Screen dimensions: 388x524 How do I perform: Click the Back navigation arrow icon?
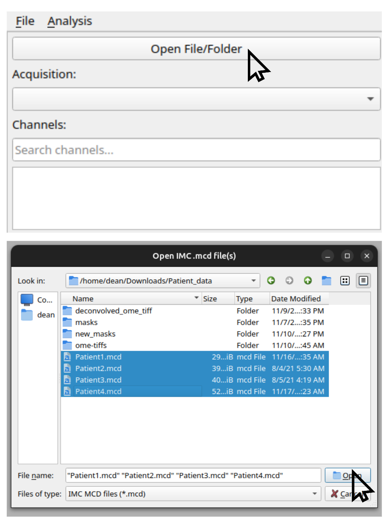[x=271, y=280]
